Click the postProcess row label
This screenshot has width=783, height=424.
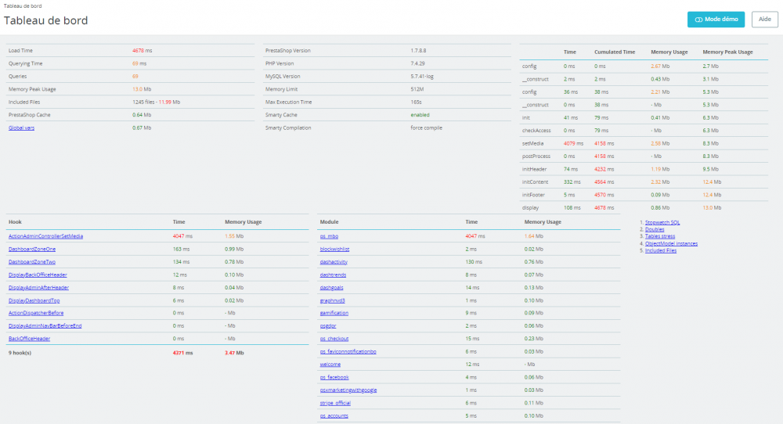[x=536, y=156]
